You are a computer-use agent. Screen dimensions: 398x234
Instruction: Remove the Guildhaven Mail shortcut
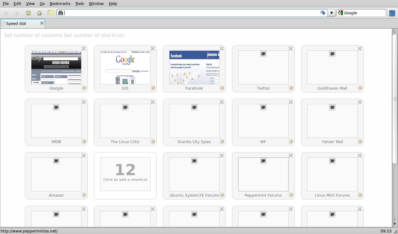(360, 49)
